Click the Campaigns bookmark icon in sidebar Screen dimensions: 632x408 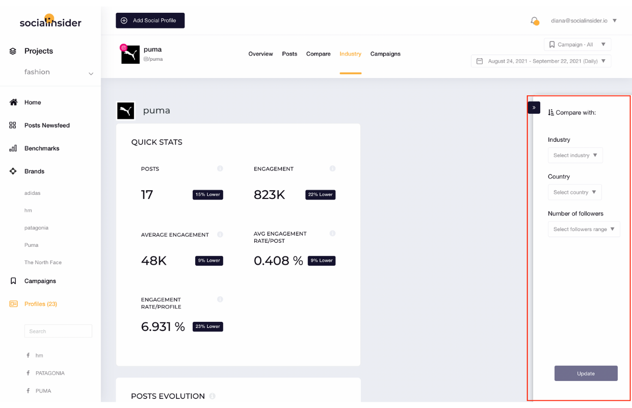click(x=13, y=281)
